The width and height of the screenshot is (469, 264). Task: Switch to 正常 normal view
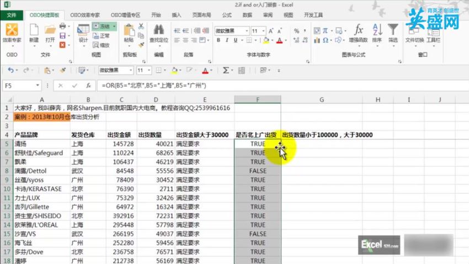click(x=102, y=36)
